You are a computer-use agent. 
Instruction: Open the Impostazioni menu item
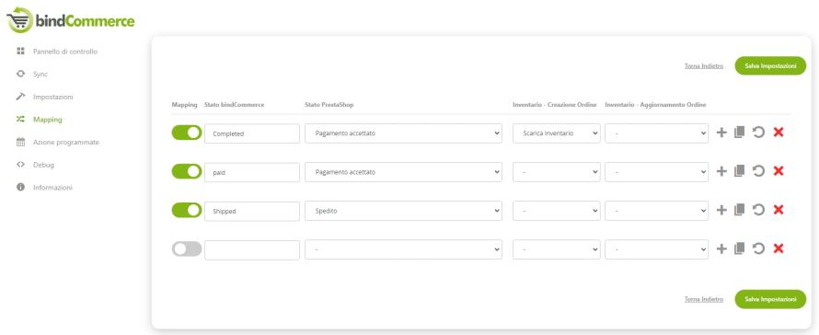pyautogui.click(x=52, y=97)
